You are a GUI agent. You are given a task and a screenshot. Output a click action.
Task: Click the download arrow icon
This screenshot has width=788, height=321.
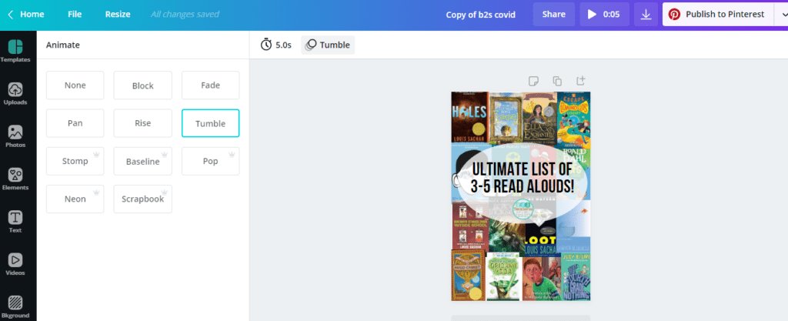coord(646,15)
